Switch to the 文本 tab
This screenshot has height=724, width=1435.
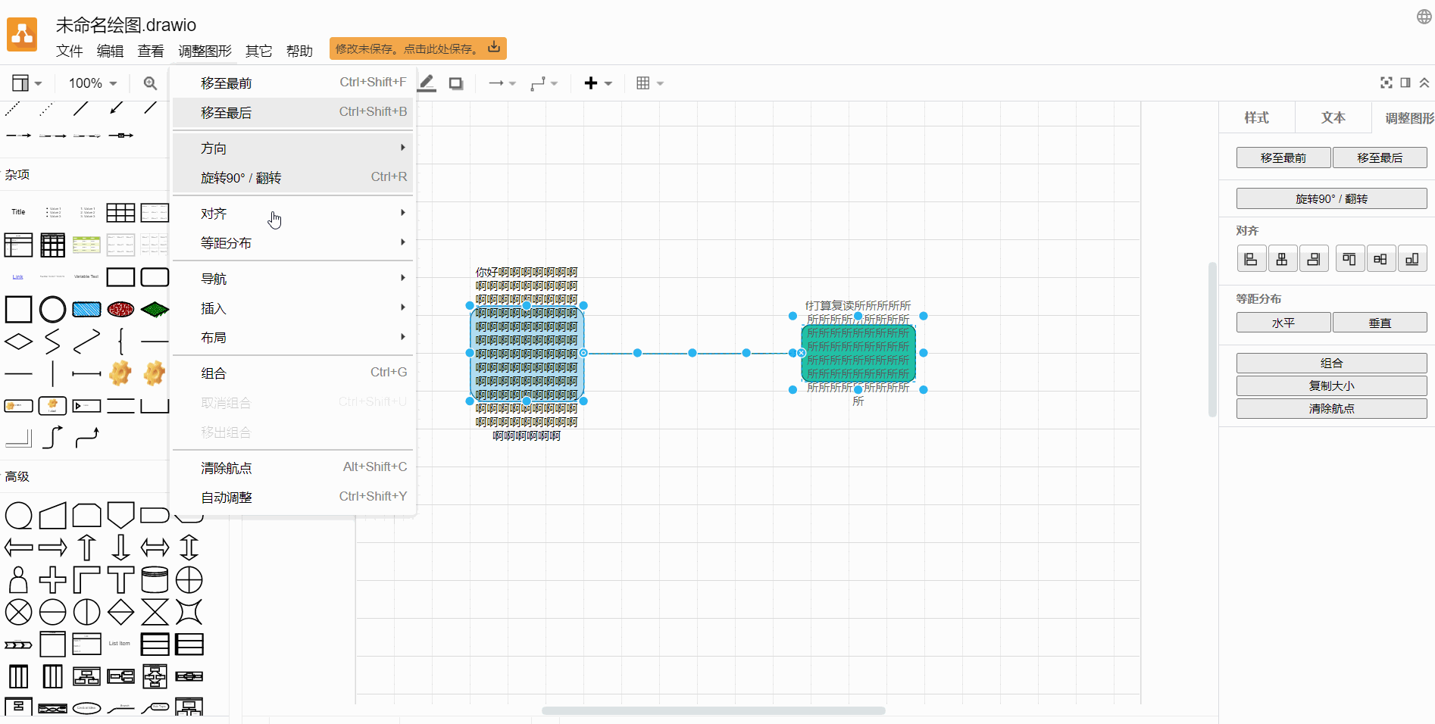tap(1333, 117)
